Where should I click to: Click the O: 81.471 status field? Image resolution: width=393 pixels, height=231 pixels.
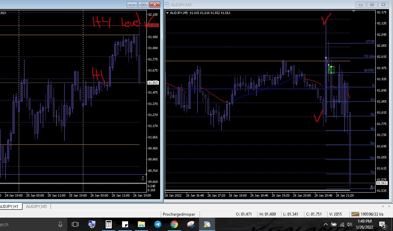tap(243, 214)
